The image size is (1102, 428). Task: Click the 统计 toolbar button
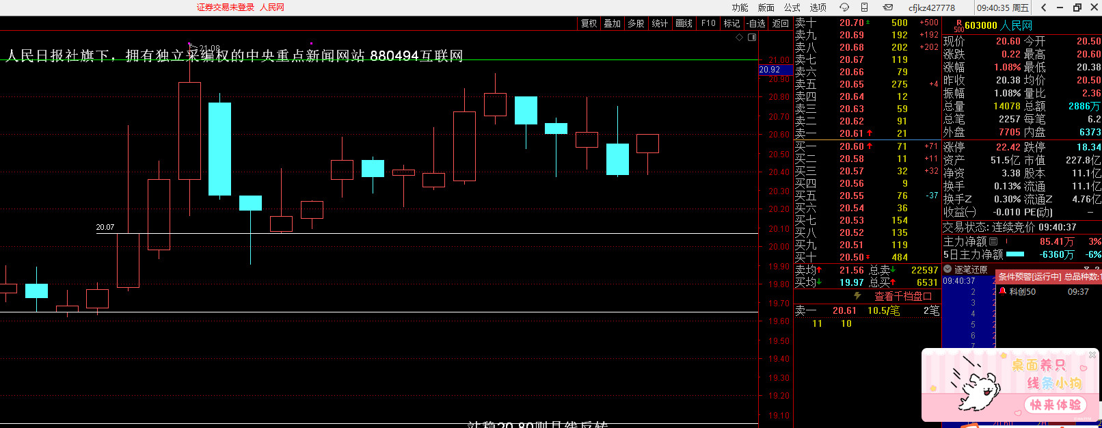(x=660, y=23)
